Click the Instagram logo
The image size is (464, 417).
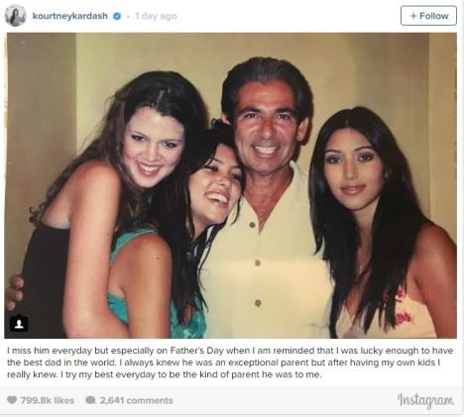pyautogui.click(x=425, y=400)
